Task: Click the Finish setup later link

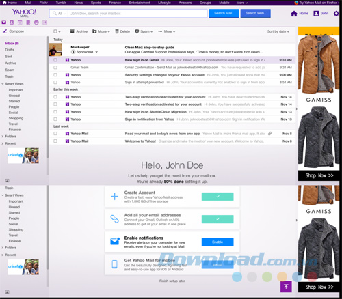Action: 172,281
